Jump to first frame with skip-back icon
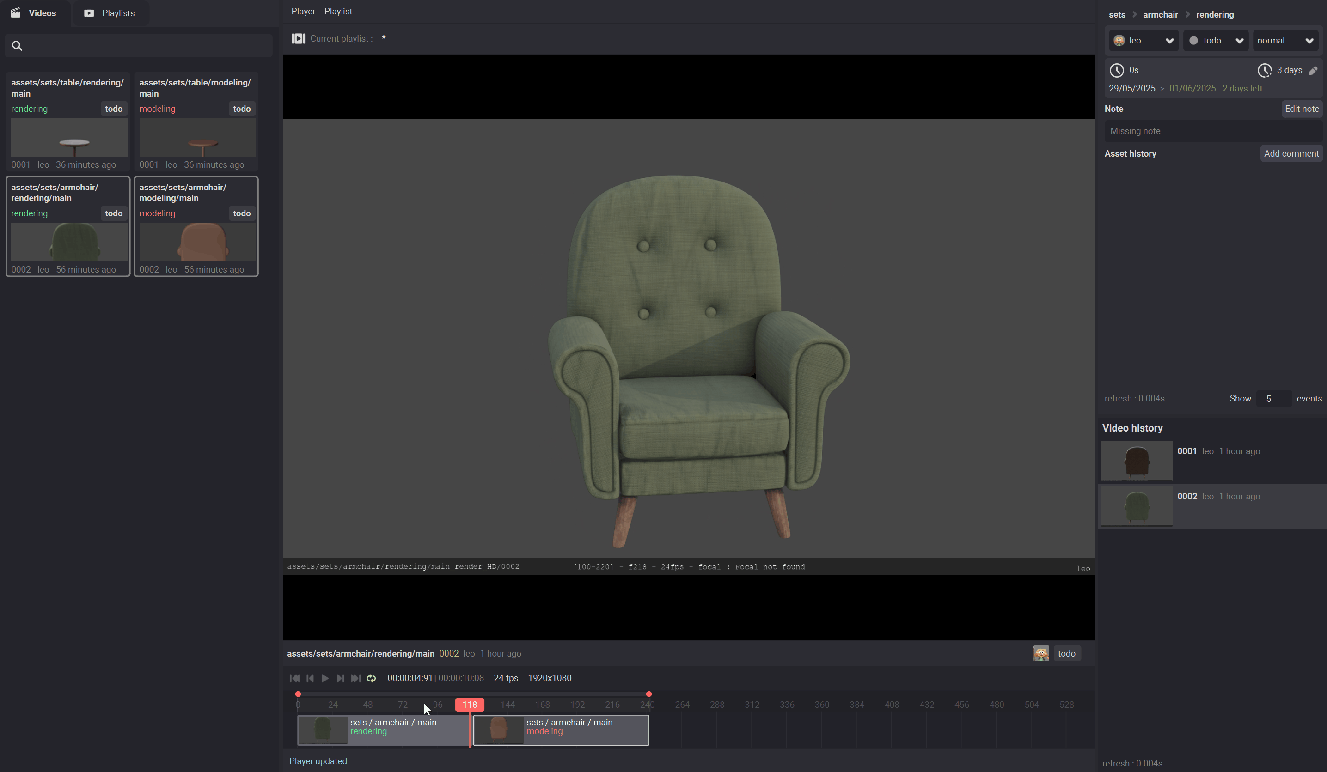The height and width of the screenshot is (772, 1327). (294, 678)
